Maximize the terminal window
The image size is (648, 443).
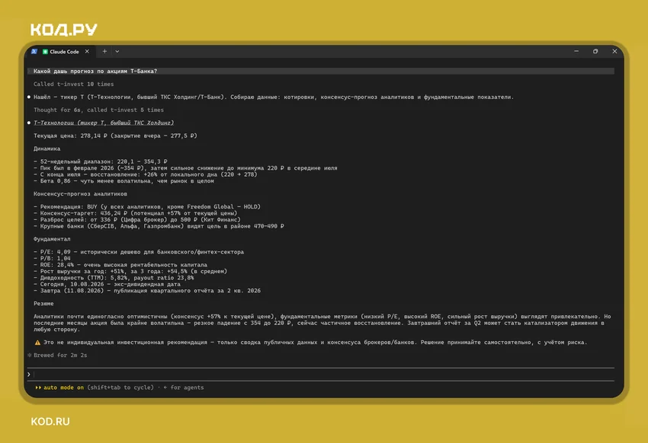click(595, 51)
